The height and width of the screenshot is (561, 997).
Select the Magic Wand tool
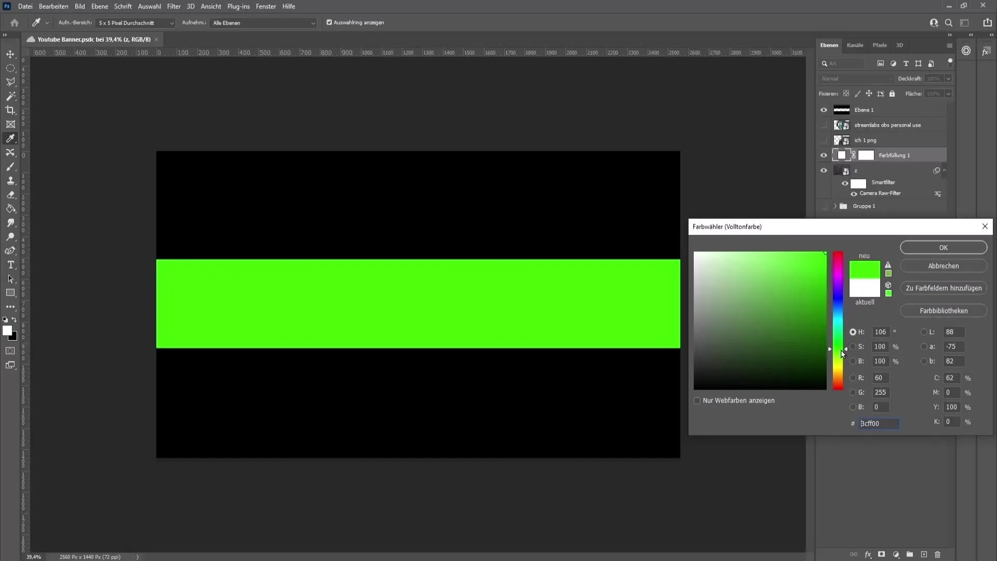[x=10, y=96]
